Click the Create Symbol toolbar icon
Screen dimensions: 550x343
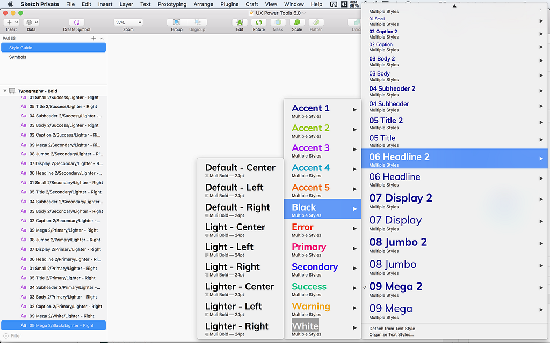point(76,23)
